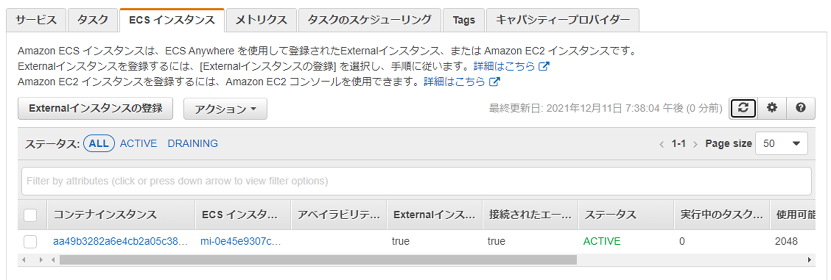Check the aa49b3282a6e4cb2a05c38 instance row checkbox

coord(30,241)
